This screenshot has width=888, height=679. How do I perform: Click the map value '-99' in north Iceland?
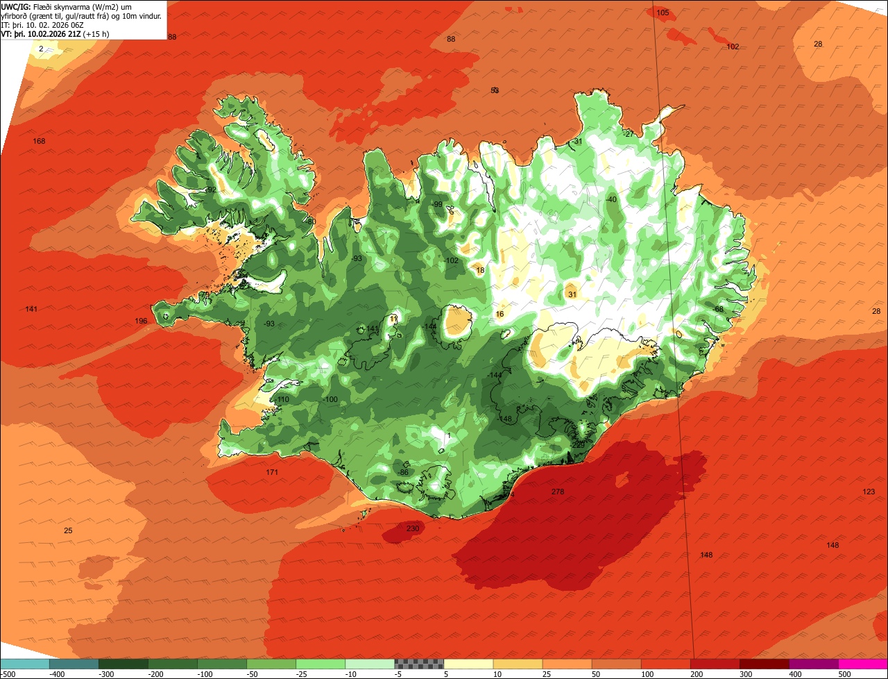[437, 204]
